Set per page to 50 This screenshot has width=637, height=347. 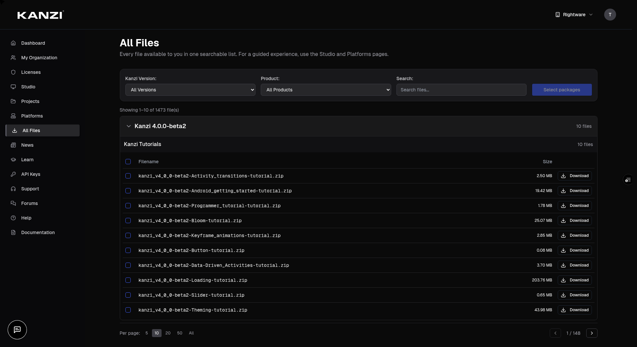[x=179, y=333]
